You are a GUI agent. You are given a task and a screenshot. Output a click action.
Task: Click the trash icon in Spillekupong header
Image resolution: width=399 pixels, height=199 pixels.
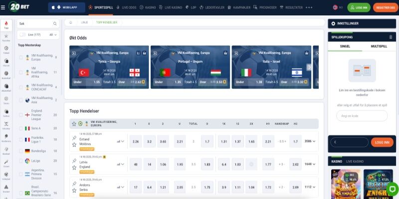pyautogui.click(x=390, y=37)
